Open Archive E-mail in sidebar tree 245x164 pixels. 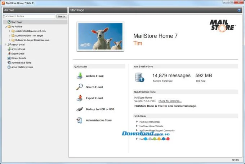point(18,49)
